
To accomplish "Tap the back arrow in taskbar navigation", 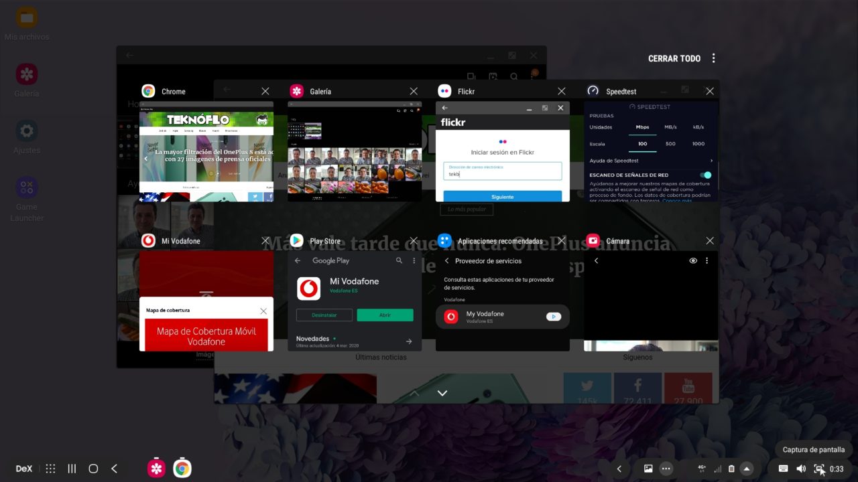I will tap(114, 469).
